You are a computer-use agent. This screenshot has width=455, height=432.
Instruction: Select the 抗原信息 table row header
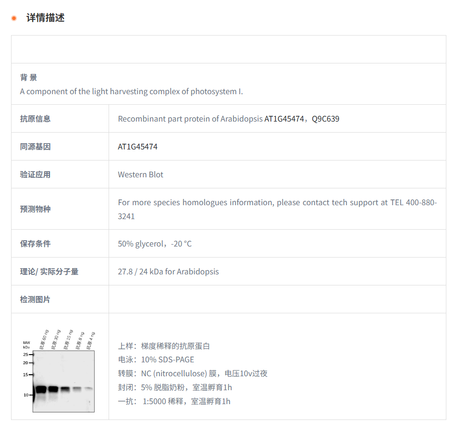tap(35, 118)
